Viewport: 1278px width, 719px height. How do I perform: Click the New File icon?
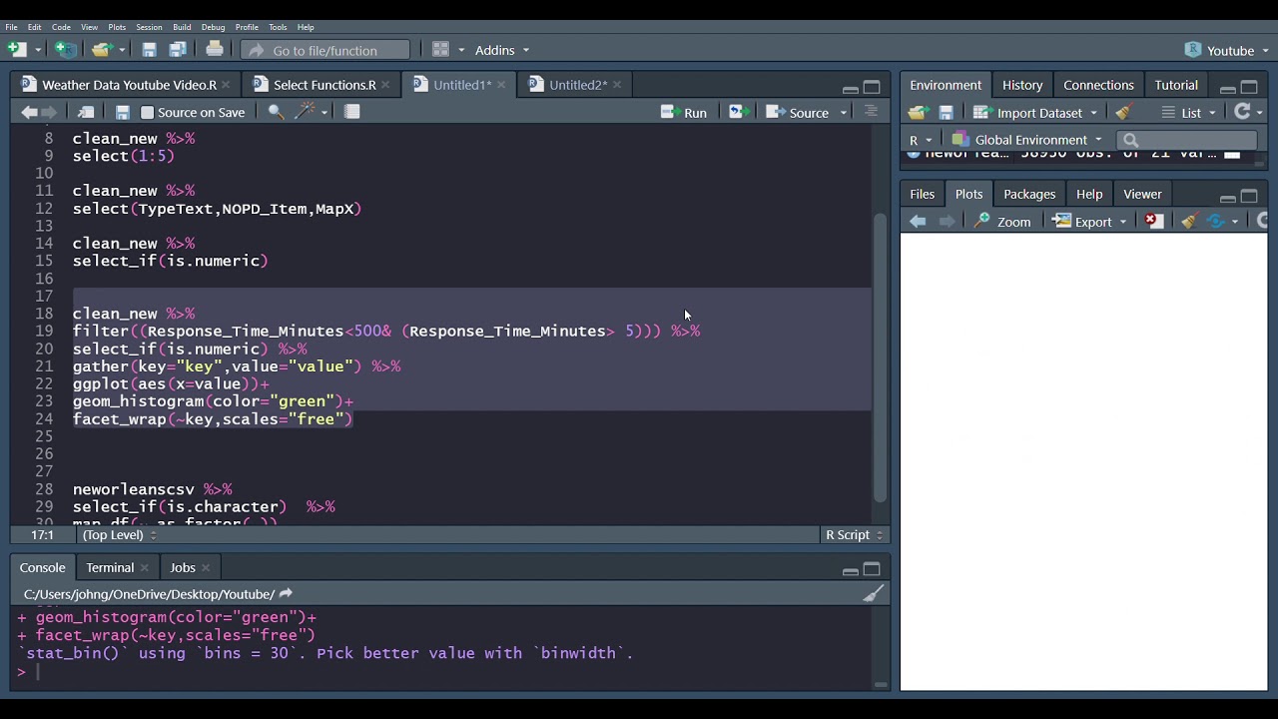(x=17, y=50)
